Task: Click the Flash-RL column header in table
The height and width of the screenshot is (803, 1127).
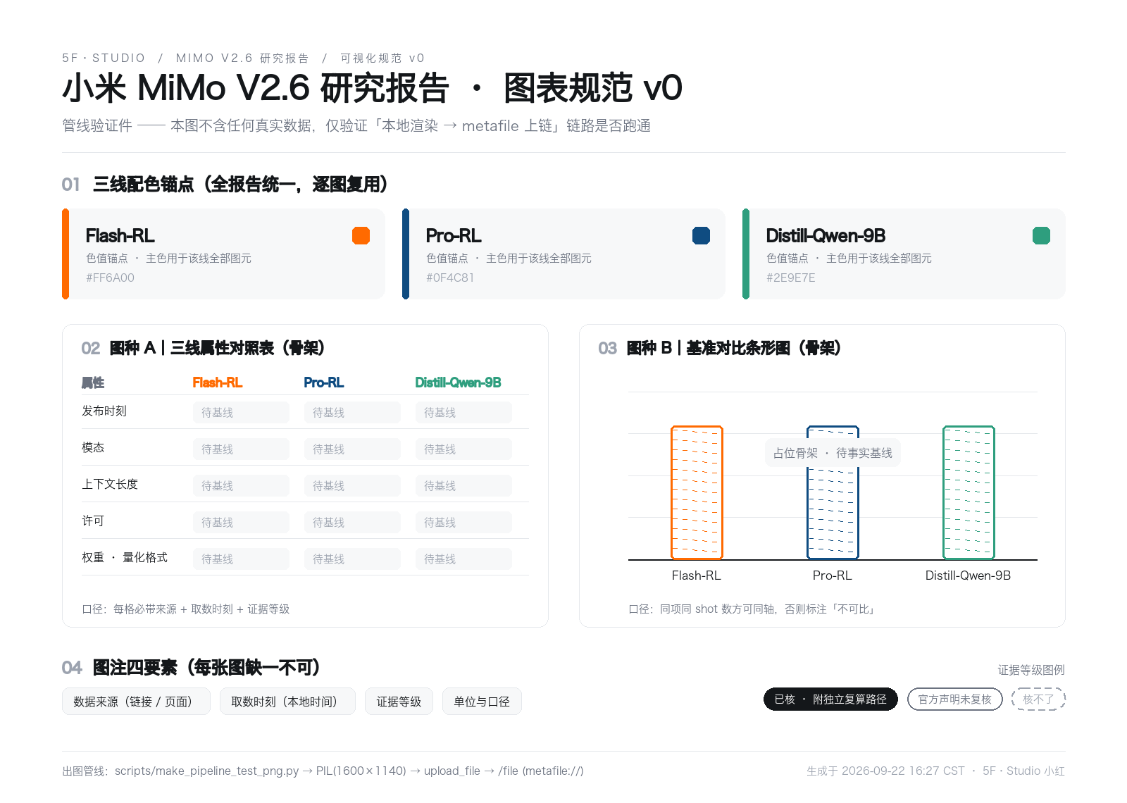Action: 218,382
